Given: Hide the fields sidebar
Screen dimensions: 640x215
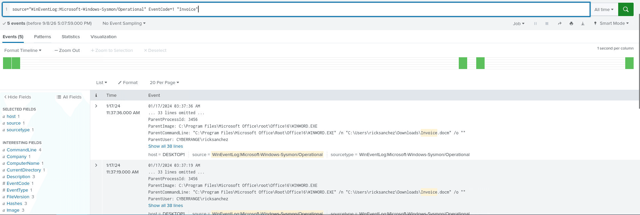Looking at the screenshot, I should [x=17, y=97].
